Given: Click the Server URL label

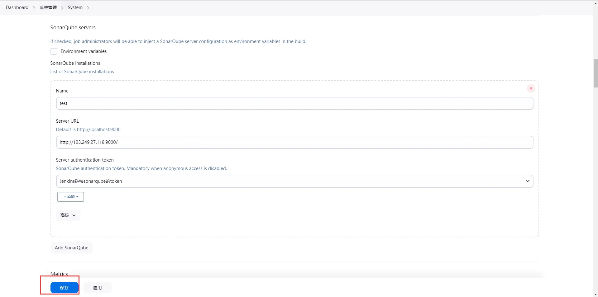Looking at the screenshot, I should coord(67,121).
